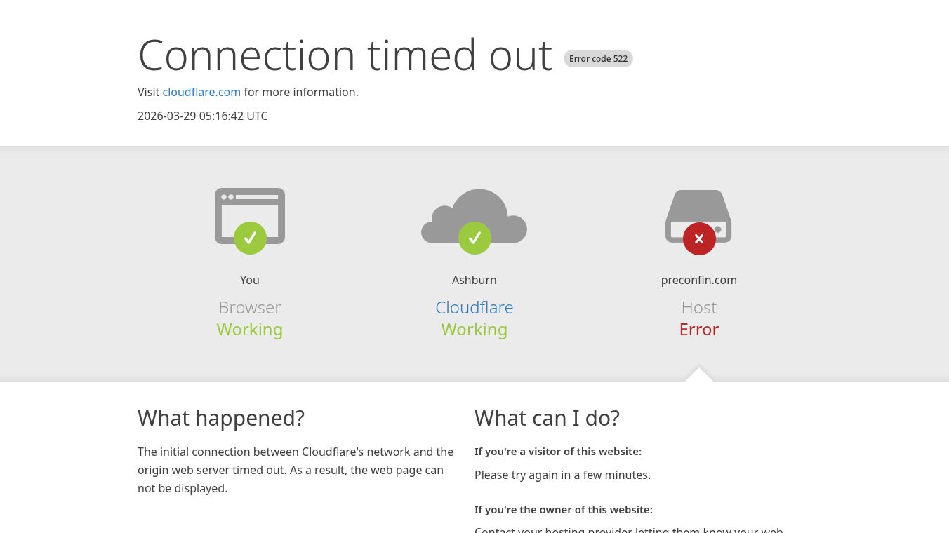Open the cloudflare.com link
Viewport: 949px width, 533px height.
pyautogui.click(x=201, y=92)
